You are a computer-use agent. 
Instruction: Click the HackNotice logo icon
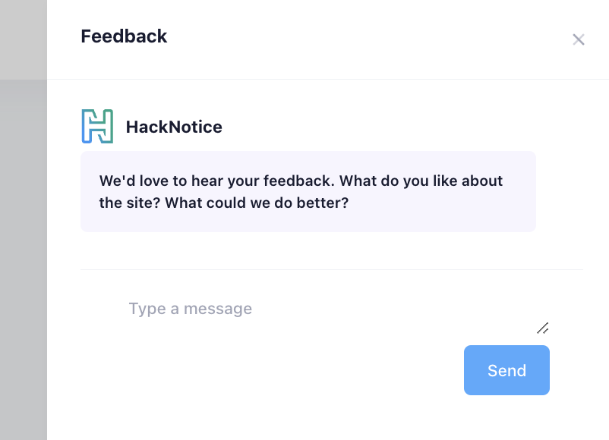(x=97, y=127)
